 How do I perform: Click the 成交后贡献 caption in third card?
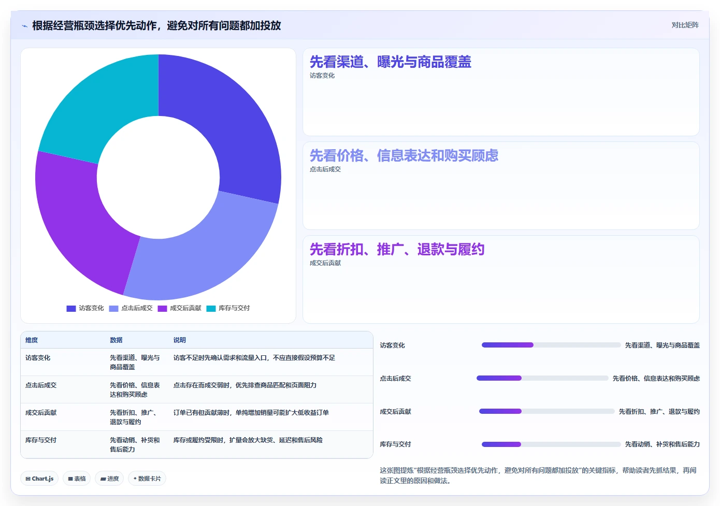[325, 263]
